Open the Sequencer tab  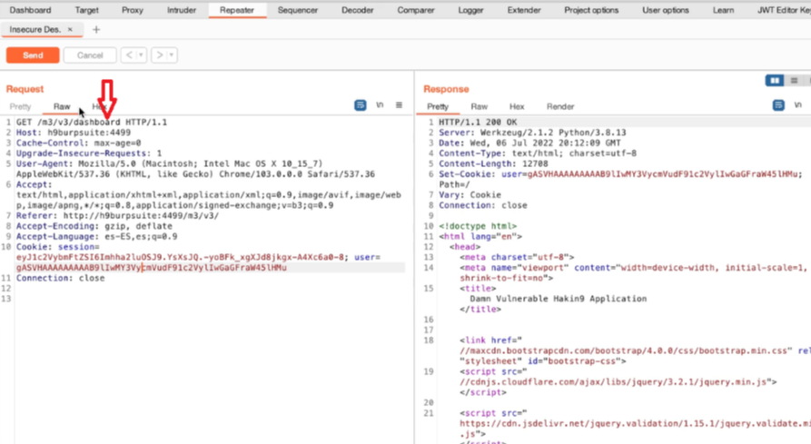[x=297, y=10]
